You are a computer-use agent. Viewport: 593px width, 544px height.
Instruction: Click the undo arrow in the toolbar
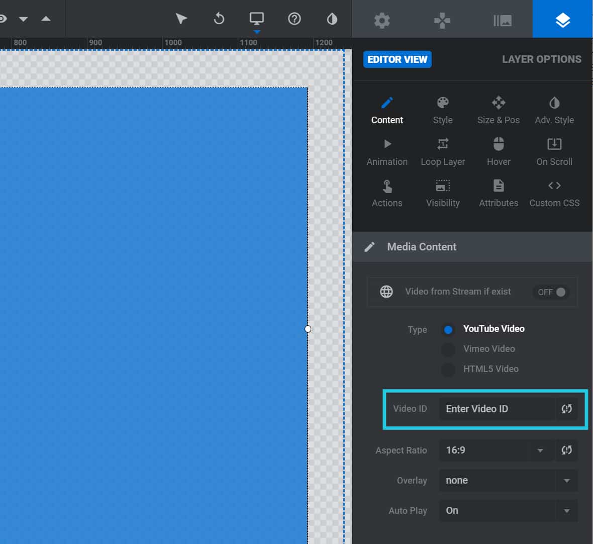point(219,19)
